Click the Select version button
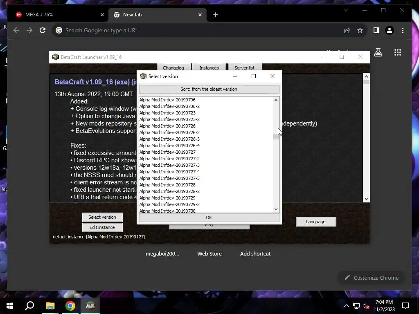 tap(102, 217)
